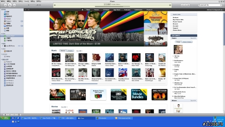Open the account email dropdown
Image resolution: width=225 pixels, height=127 pixels.
click(215, 10)
